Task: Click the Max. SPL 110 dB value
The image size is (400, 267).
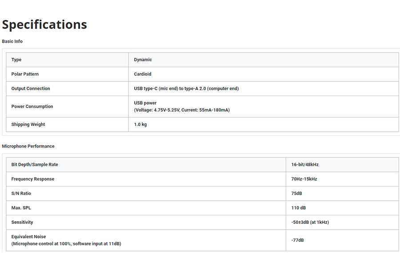Action: (299, 208)
